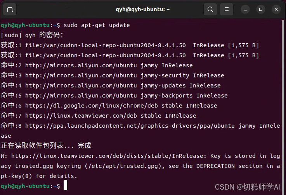Click the 'jammy-security InRelease' line
The image size is (286, 195).
113,75
